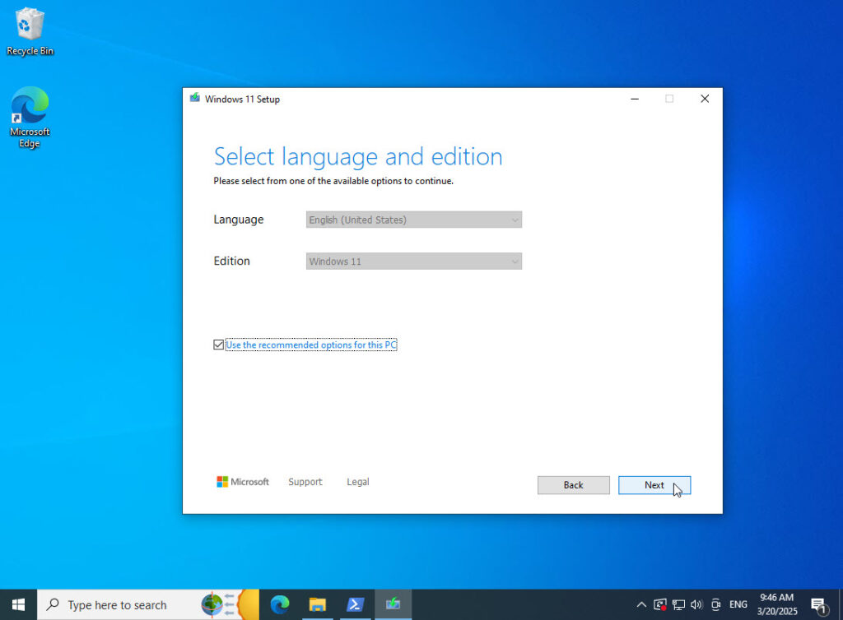Screen dimensions: 843x620
Task: Show hidden system tray icons
Action: click(x=640, y=604)
